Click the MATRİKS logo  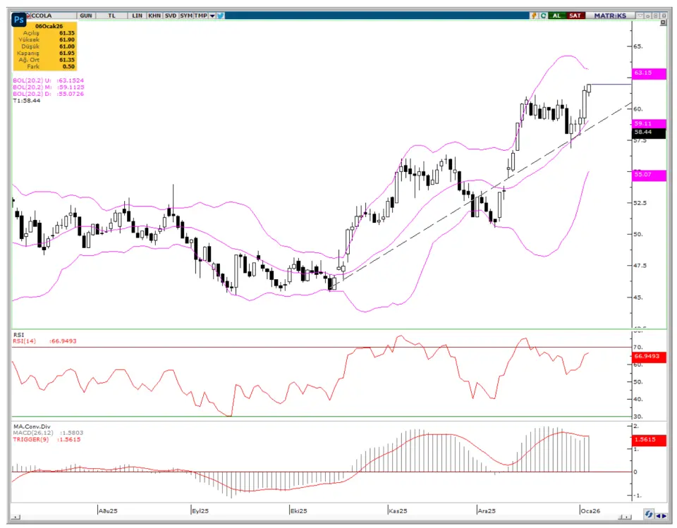(609, 15)
